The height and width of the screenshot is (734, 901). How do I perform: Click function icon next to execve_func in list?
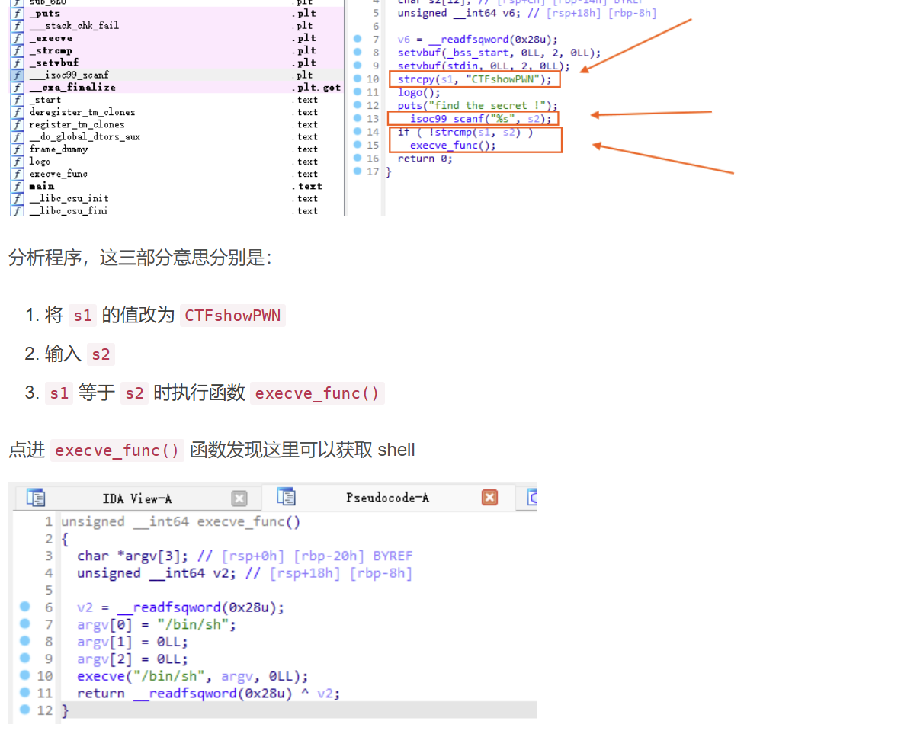tap(17, 174)
